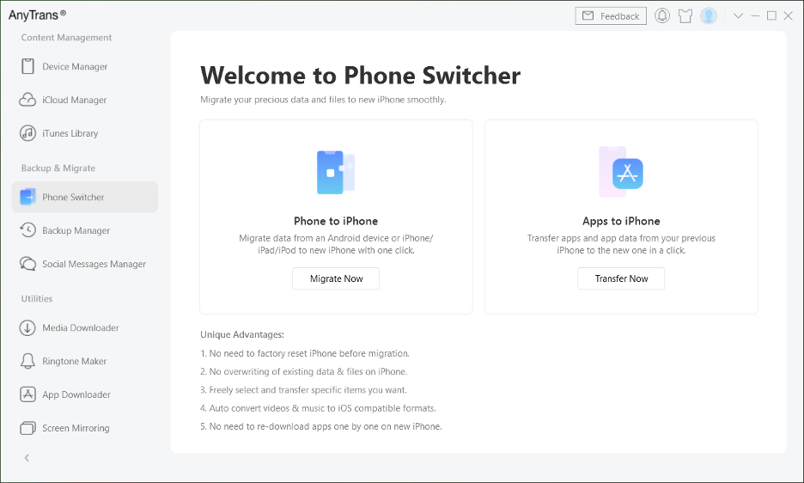
Task: Click the Unique Advantages heading
Action: point(242,334)
